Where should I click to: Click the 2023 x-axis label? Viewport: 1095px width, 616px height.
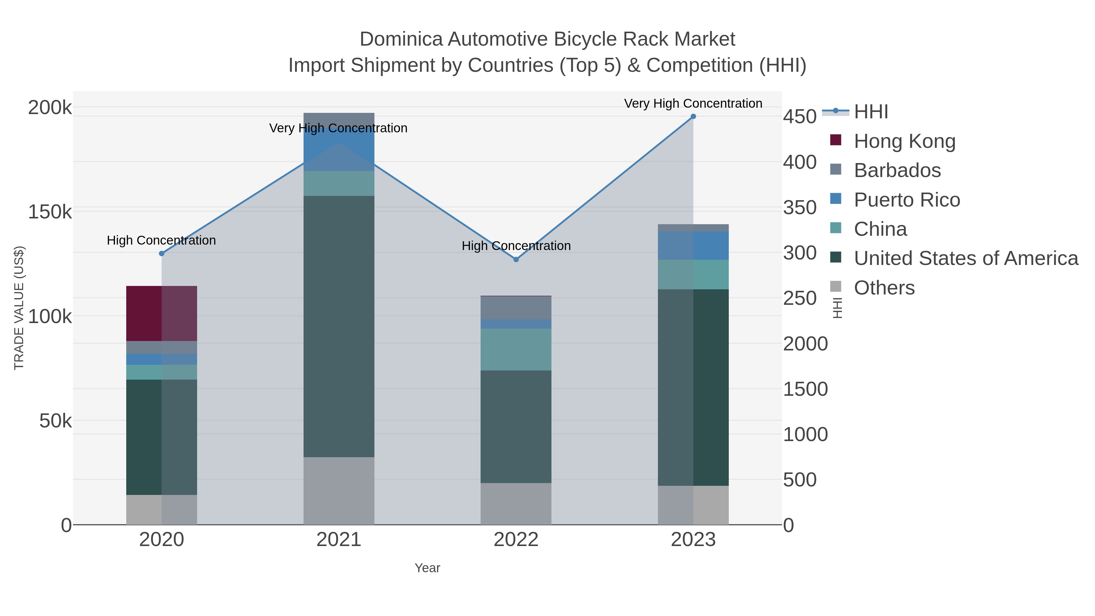click(x=693, y=540)
